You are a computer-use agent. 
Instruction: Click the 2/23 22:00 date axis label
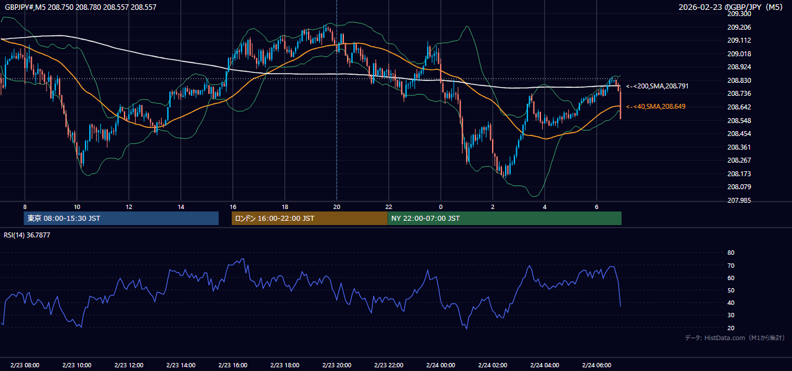point(389,365)
